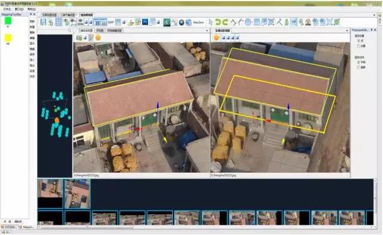Image resolution: width=383 pixels, height=235 pixels.
Task: Open the first item in the menu bar
Action: click(7, 9)
